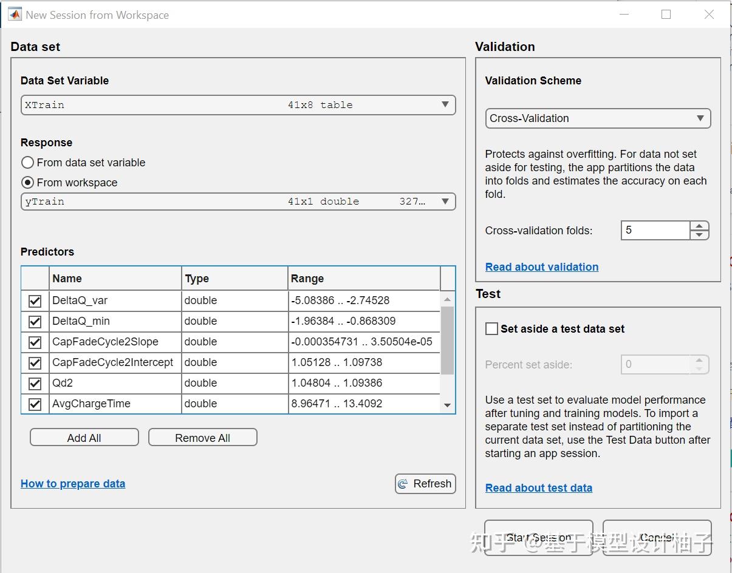This screenshot has width=732, height=573.
Task: Enable Set aside a test data set
Action: click(x=491, y=329)
